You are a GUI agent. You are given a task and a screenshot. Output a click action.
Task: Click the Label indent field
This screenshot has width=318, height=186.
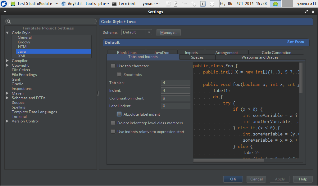coord(175,106)
